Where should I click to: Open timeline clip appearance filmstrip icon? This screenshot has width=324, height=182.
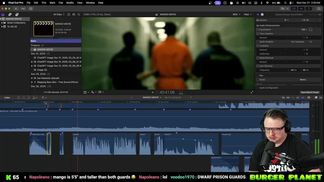[309, 98]
